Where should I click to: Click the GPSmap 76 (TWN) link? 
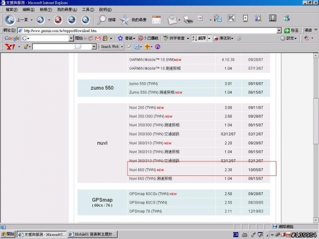pyautogui.click(x=146, y=211)
